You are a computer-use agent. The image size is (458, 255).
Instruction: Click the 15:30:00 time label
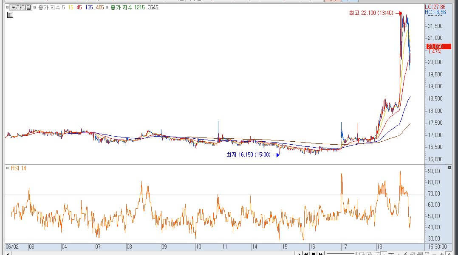[438, 247]
